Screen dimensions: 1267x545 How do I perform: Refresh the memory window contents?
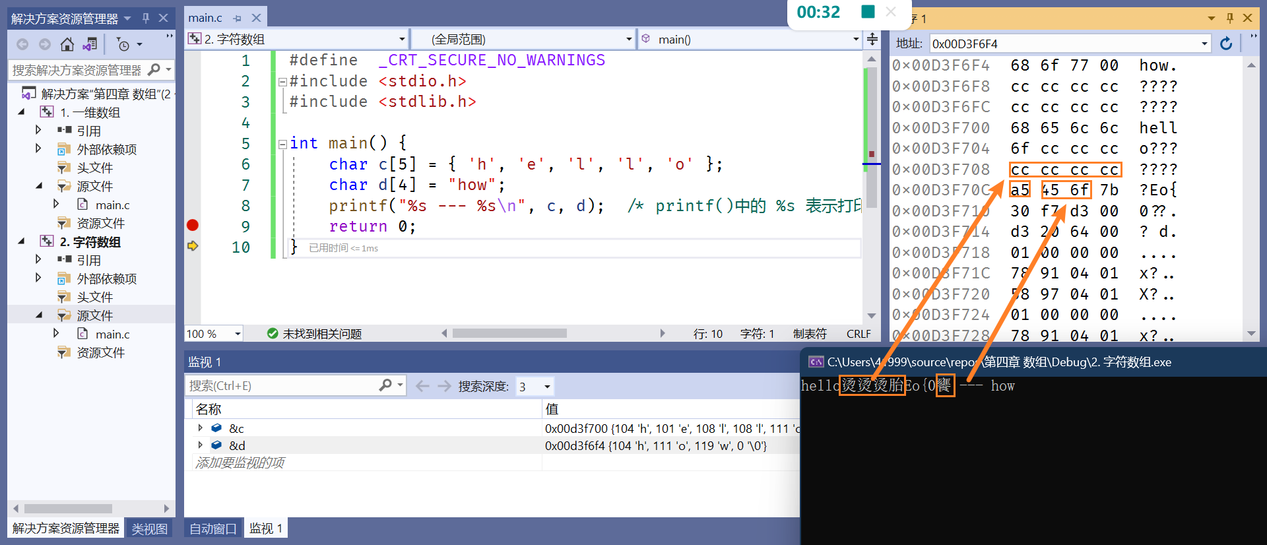pyautogui.click(x=1226, y=44)
